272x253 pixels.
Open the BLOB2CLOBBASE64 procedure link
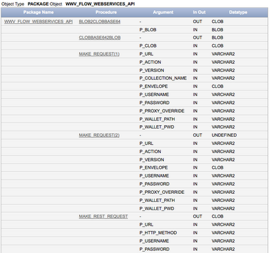coord(100,22)
